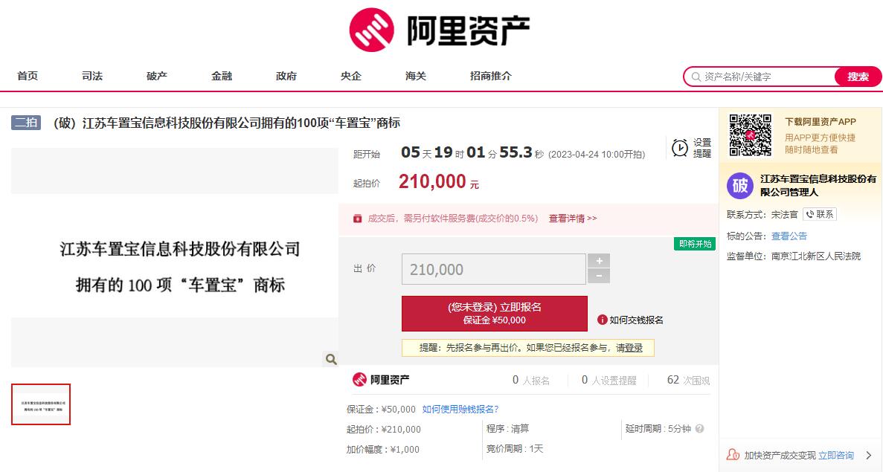Open the 金融 navigation tab

point(222,76)
